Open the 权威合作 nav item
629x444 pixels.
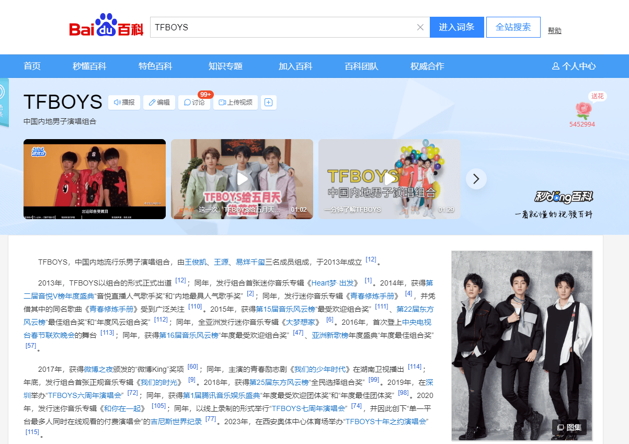click(x=427, y=66)
